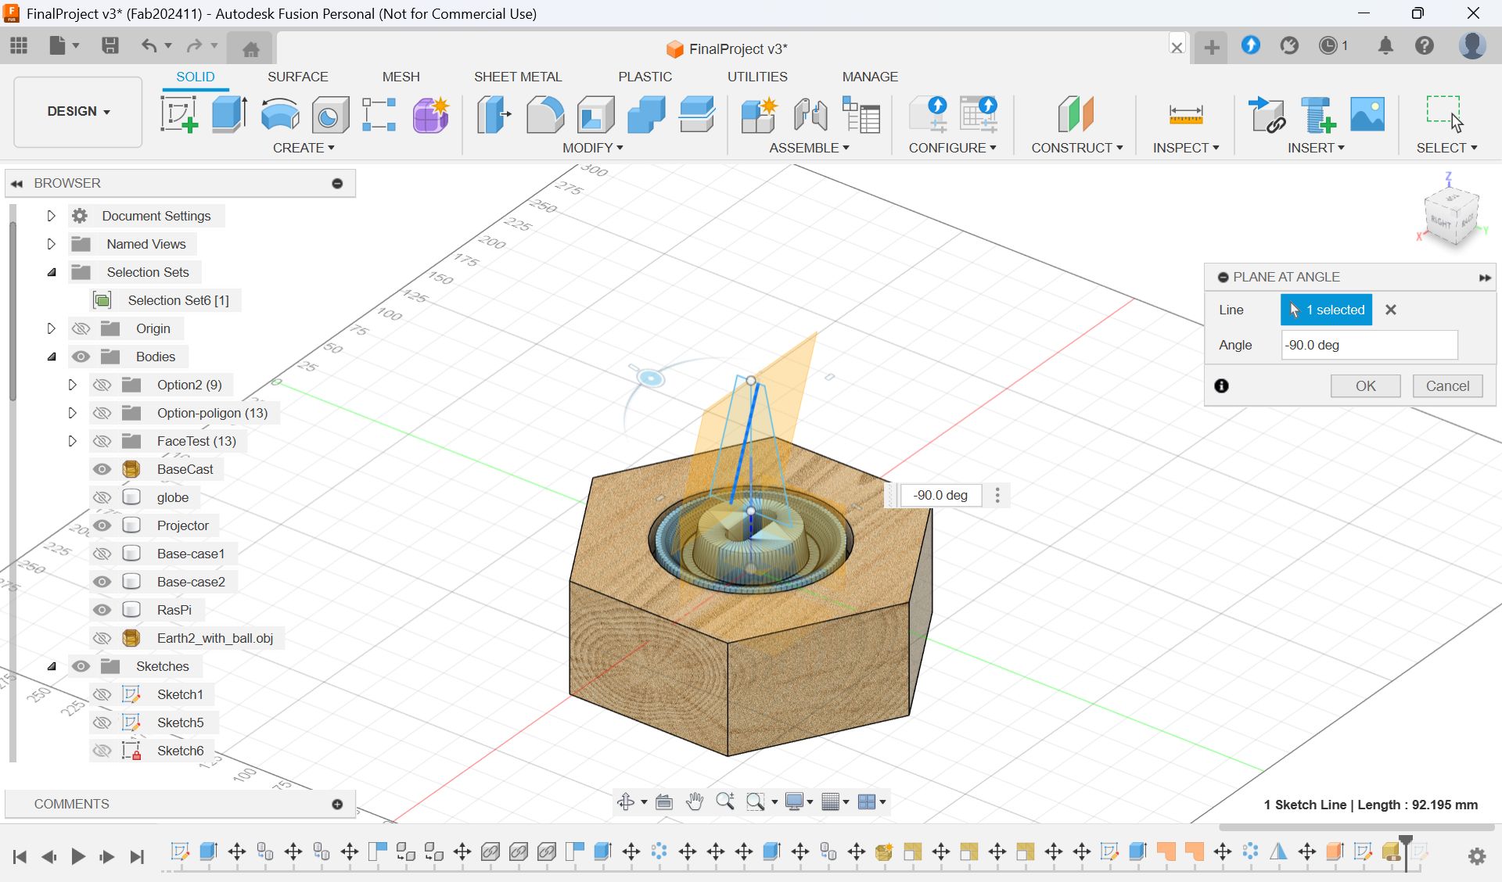1502x882 pixels.
Task: Select the Create Sketch tool
Action: 179,114
